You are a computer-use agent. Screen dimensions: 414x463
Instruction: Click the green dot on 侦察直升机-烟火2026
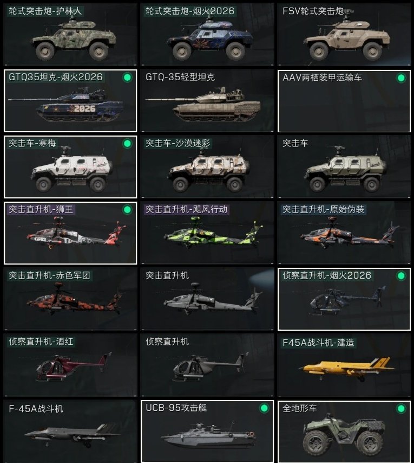tap(401, 276)
